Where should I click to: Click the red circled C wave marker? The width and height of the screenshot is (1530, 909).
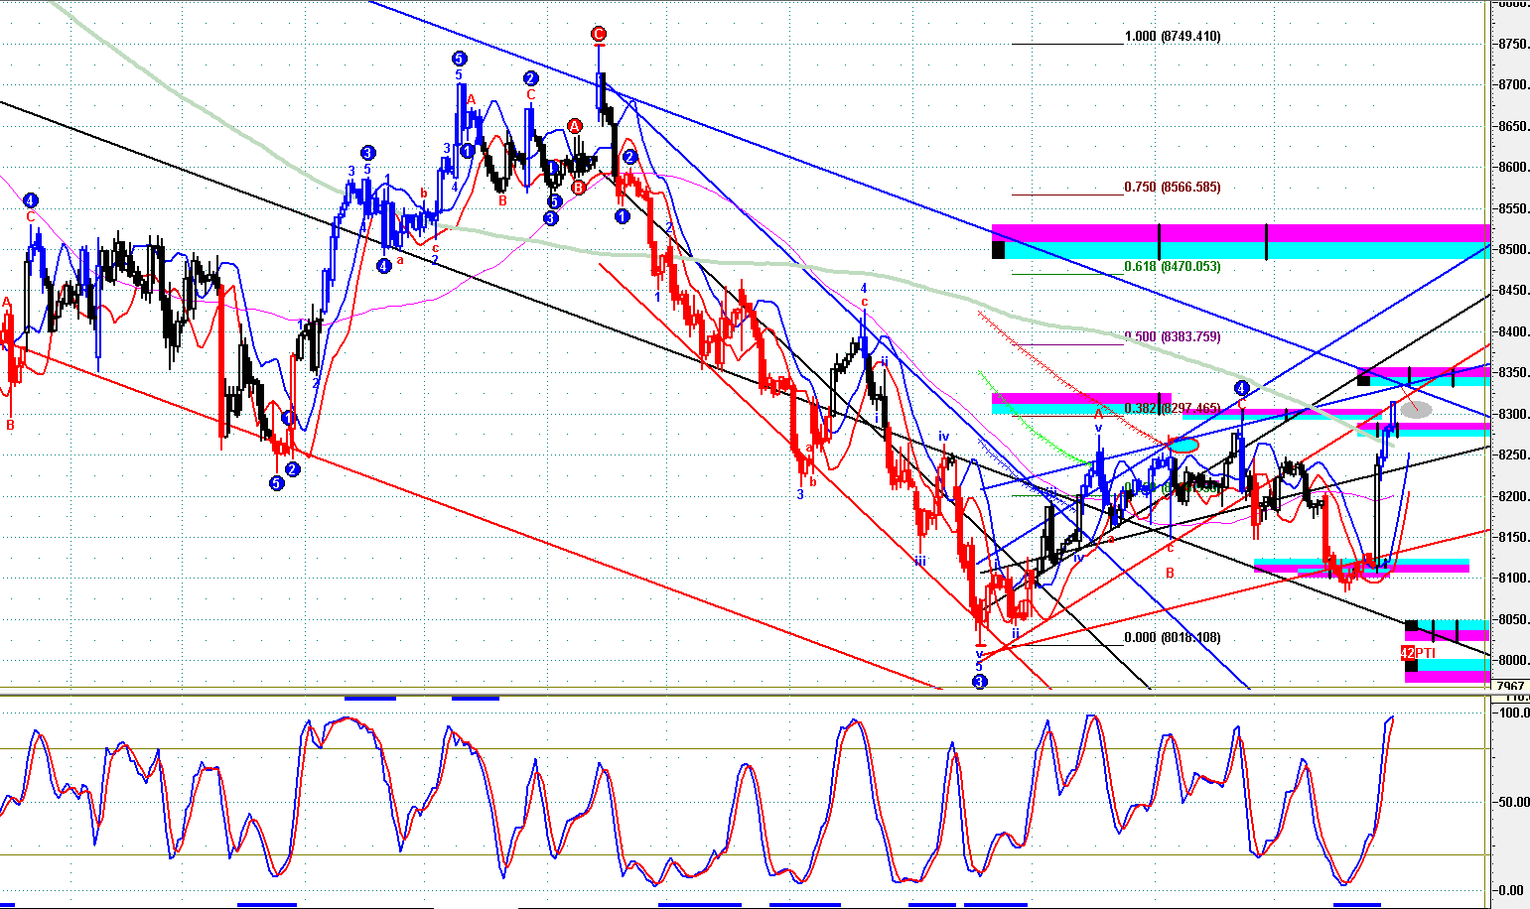(x=598, y=35)
